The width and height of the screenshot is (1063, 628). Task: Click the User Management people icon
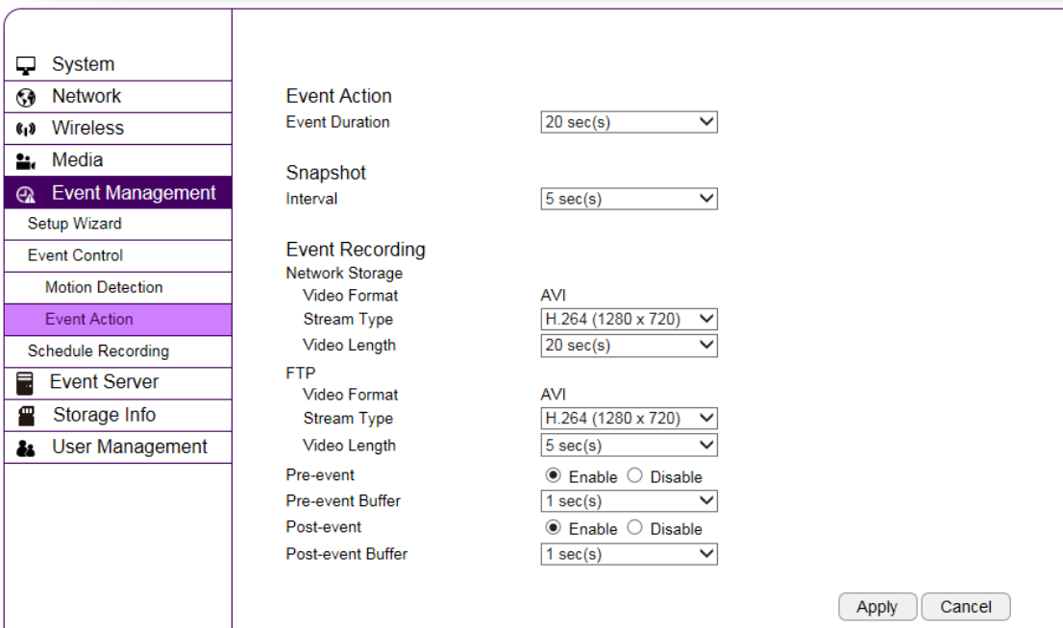click(x=26, y=447)
